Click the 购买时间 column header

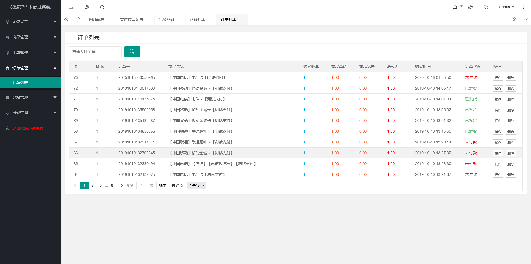coord(423,67)
